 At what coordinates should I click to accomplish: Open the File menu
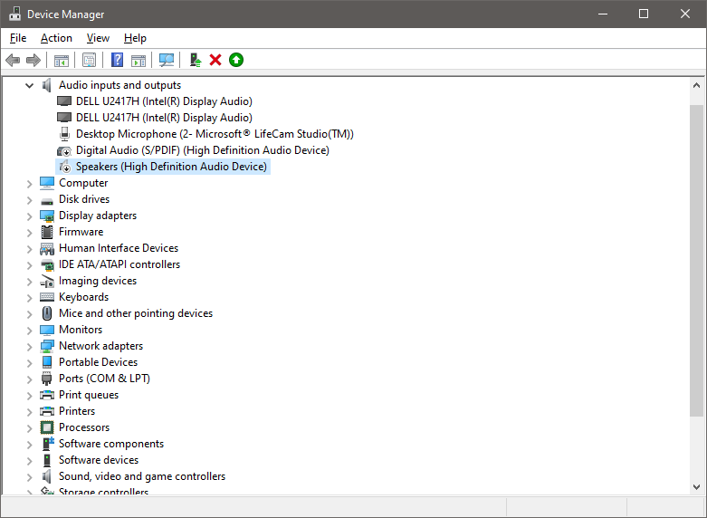18,38
